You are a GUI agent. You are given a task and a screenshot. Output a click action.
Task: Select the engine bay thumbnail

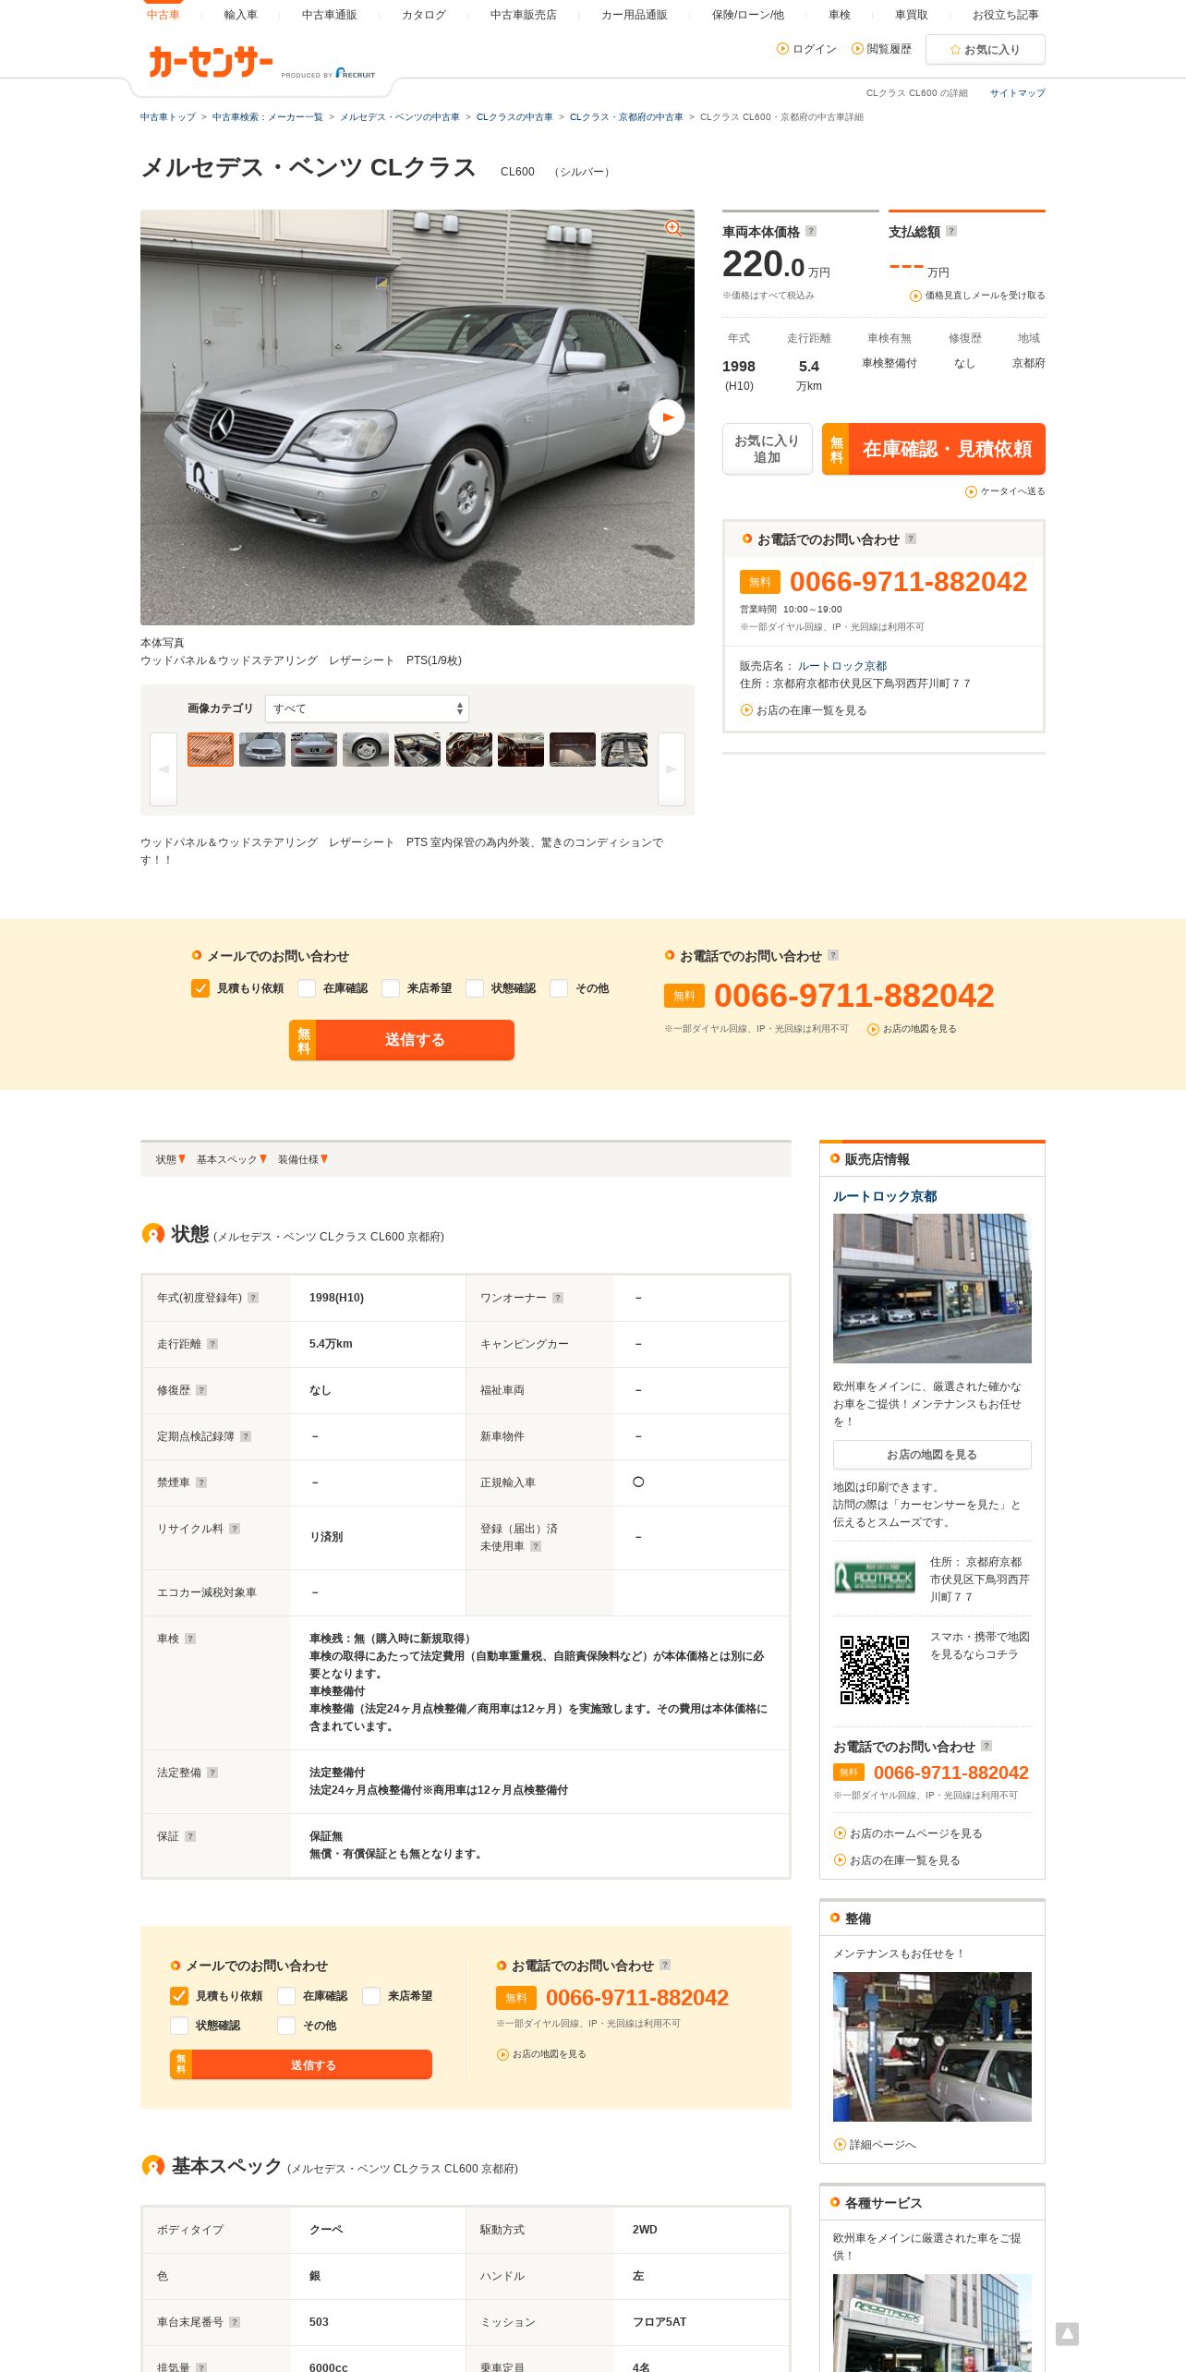coord(624,750)
